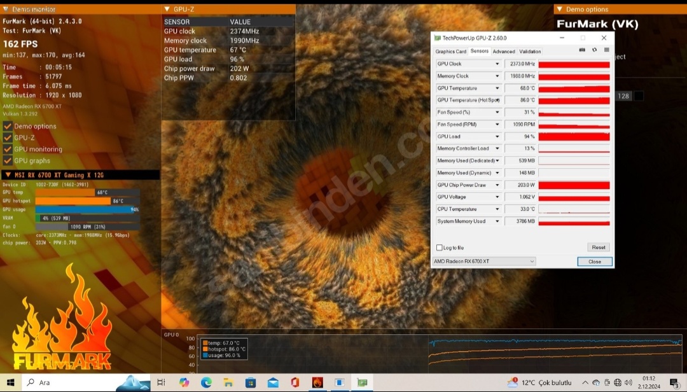Collapse the FurMark GPU-Z overlay panel header
Viewport: 687px width, 392px height.
tap(228, 9)
